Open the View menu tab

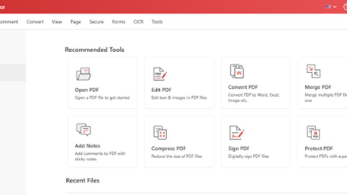click(57, 22)
